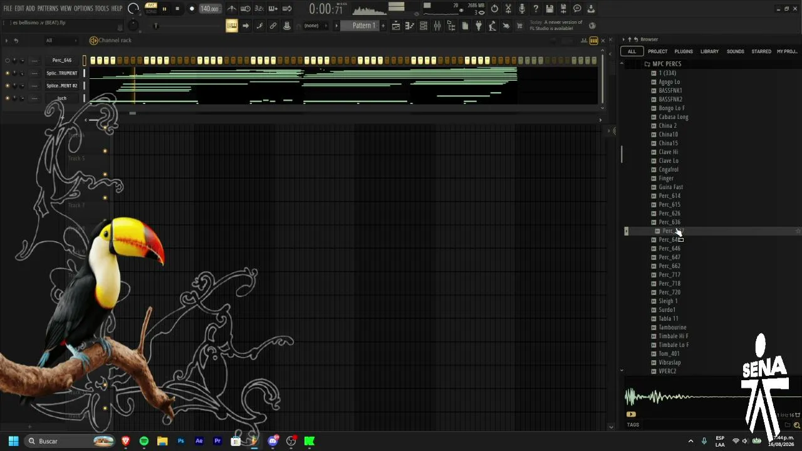This screenshot has height=451, width=802.
Task: Switch to the SOUNDS browser tab
Action: (736, 51)
